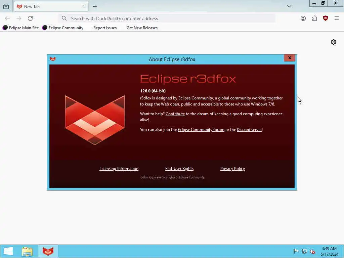
Task: Open new tab page settings gear
Action: [334, 42]
